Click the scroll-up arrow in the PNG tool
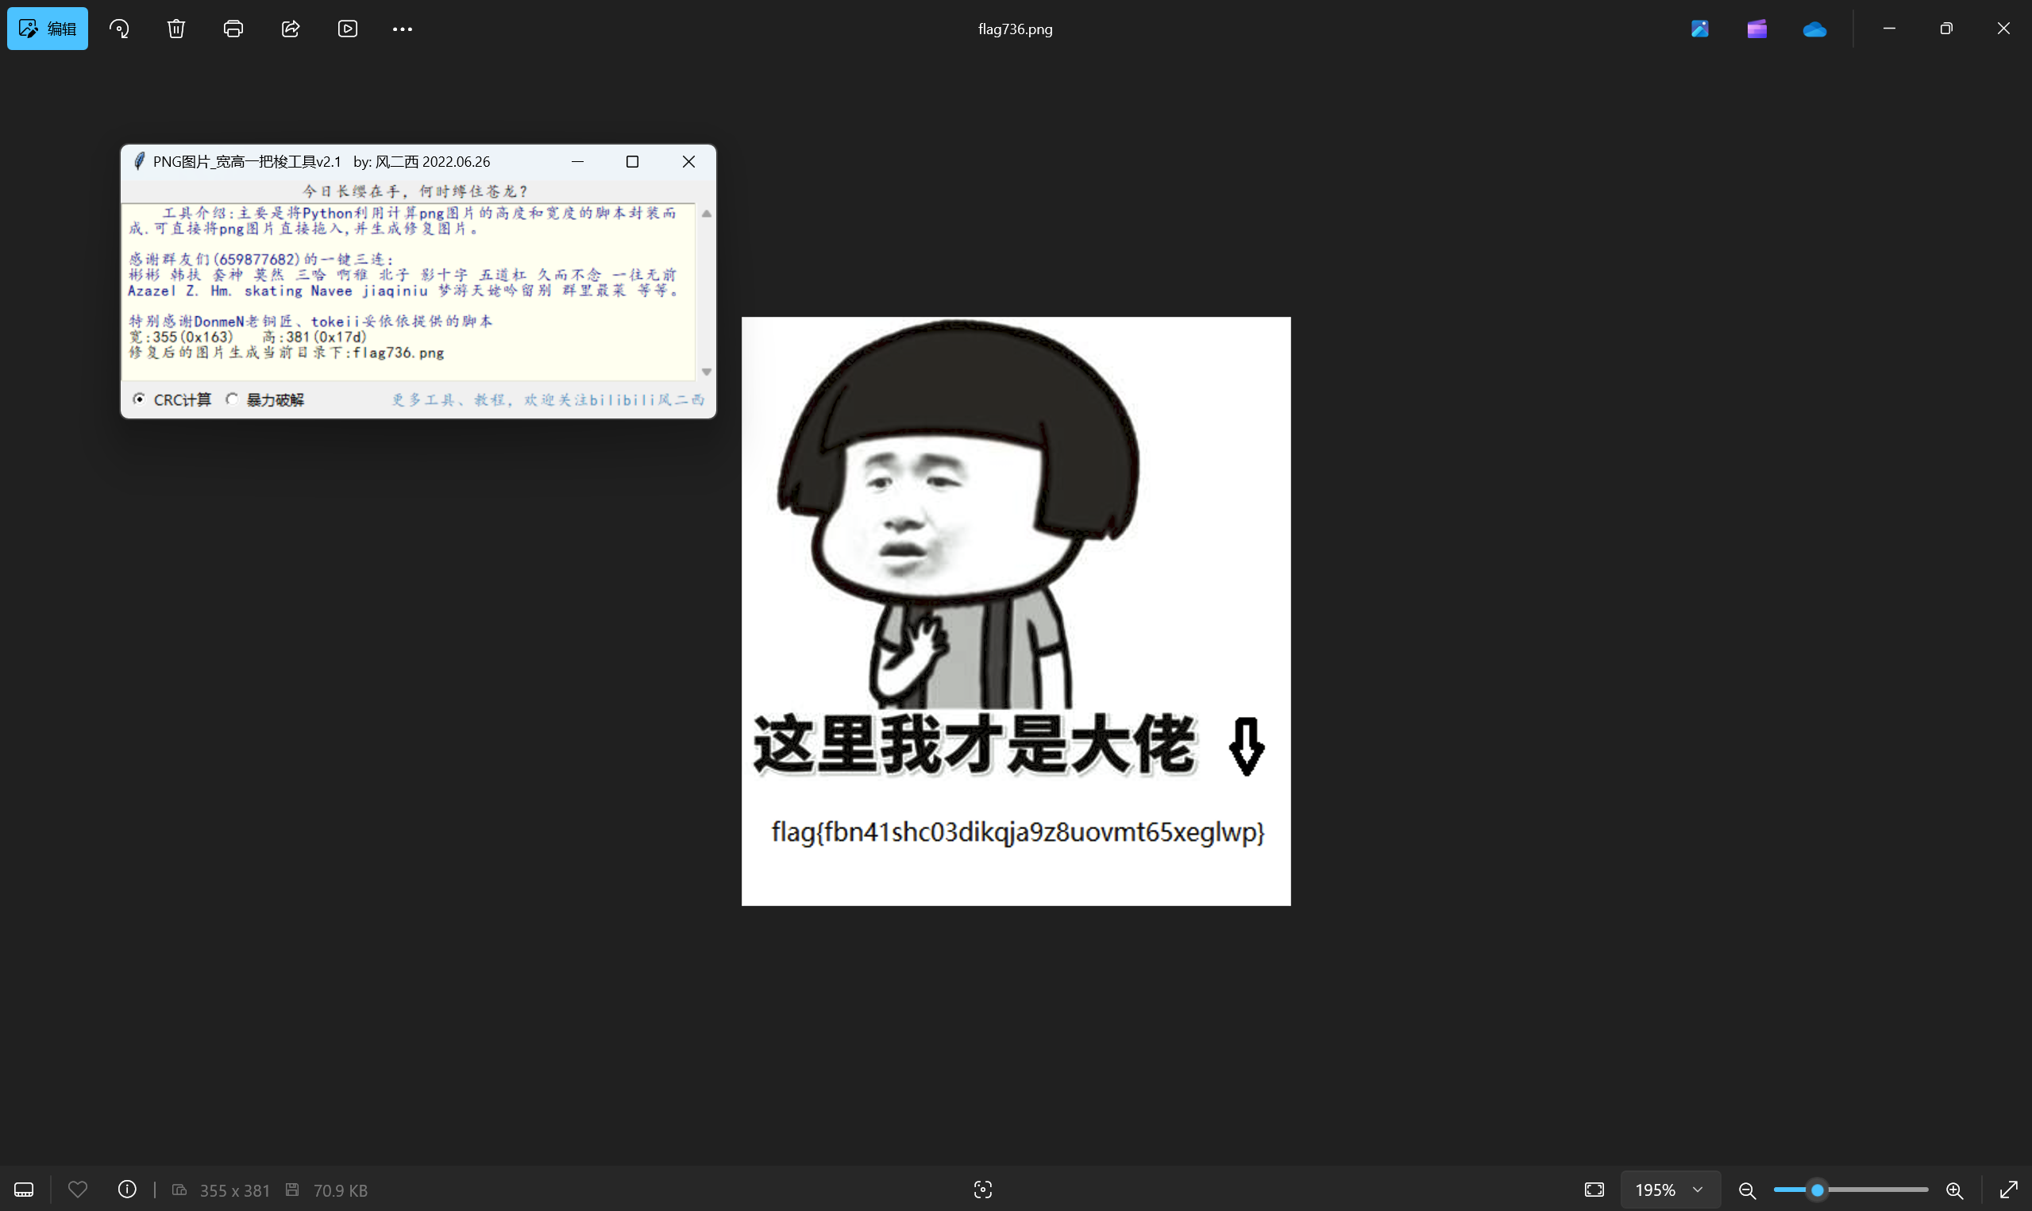 tap(707, 214)
